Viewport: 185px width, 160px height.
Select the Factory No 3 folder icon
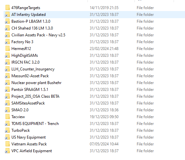pos(8,42)
